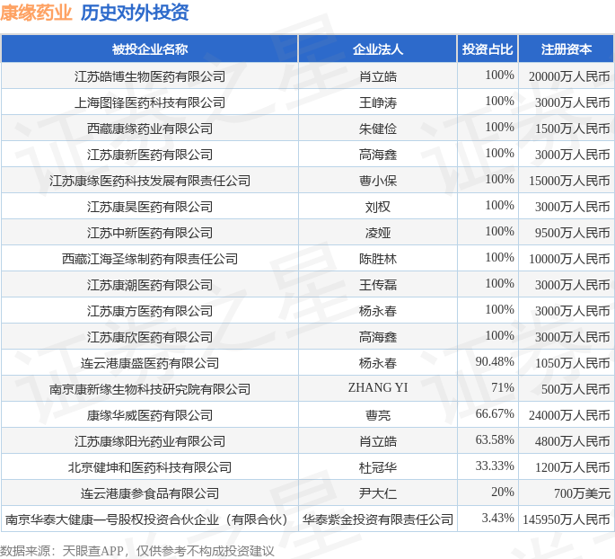Click legal person 刘权
This screenshot has width=615, height=559.
pos(378,207)
